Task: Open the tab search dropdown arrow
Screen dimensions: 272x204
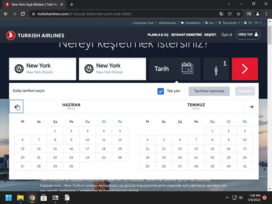Action: pyautogui.click(x=229, y=4)
